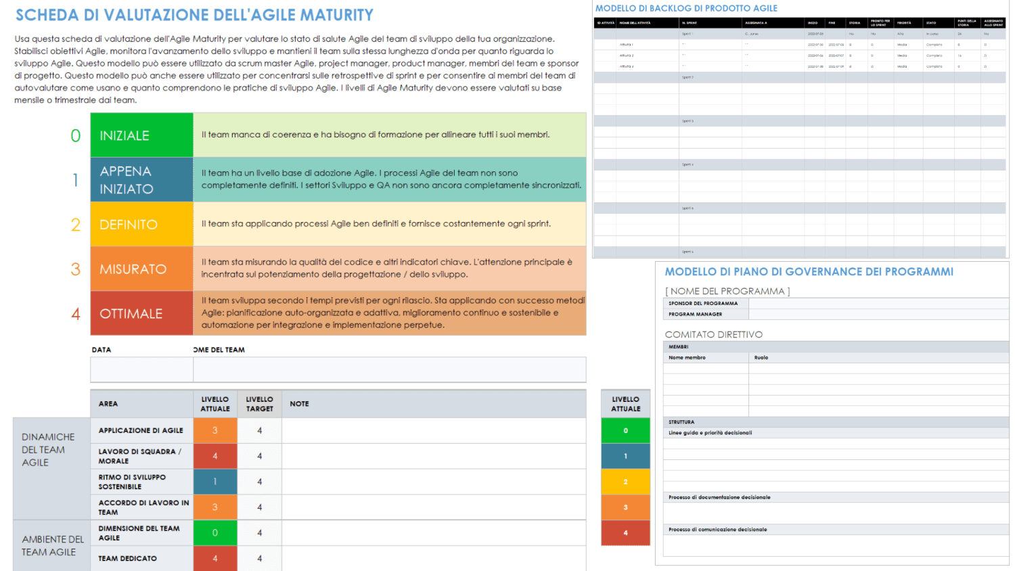1015x571 pixels.
Task: Click the MODELLO DI PIANO DI GOVERNANCE title
Action: pyautogui.click(x=809, y=272)
